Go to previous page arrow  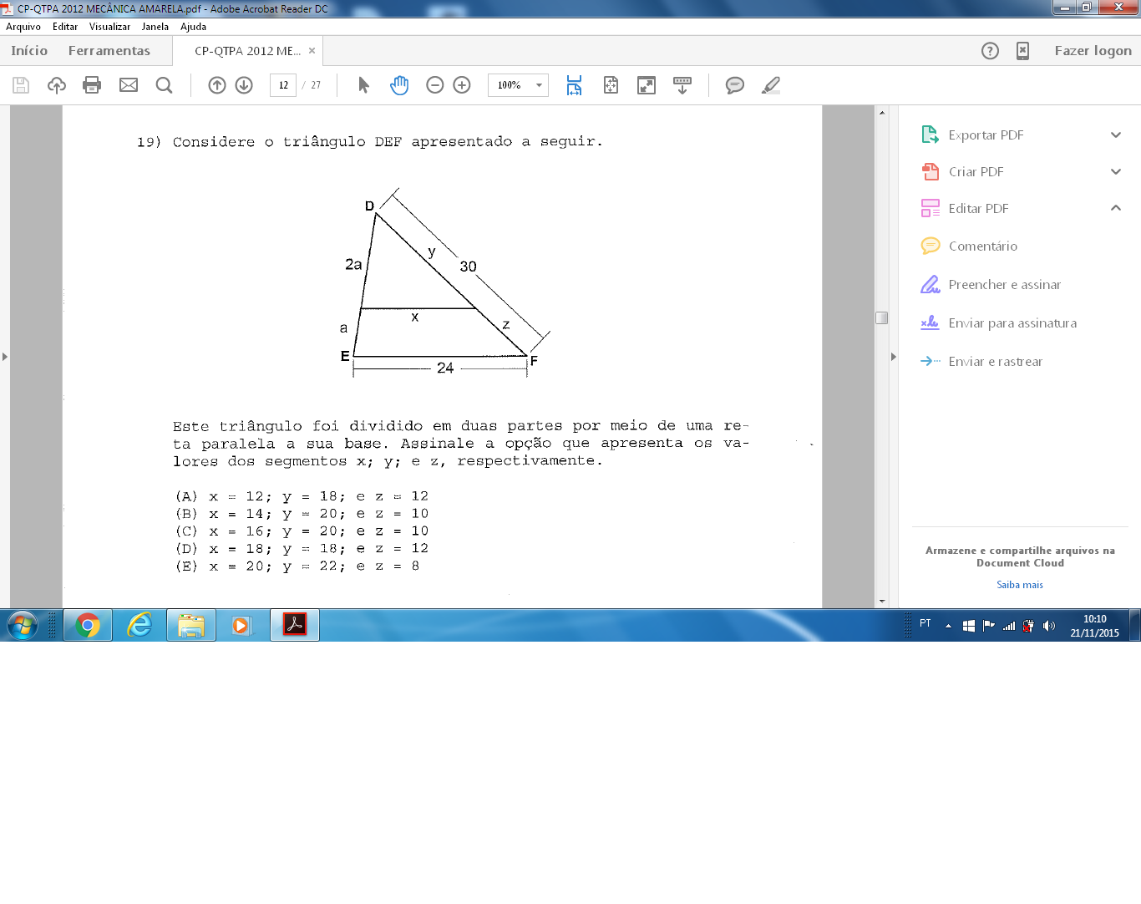(217, 85)
